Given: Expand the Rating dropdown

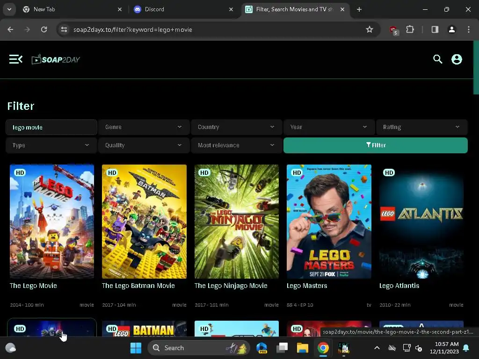Looking at the screenshot, I should [421, 127].
